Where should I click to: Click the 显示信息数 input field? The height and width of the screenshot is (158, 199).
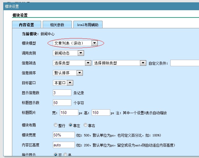[x=62, y=93]
